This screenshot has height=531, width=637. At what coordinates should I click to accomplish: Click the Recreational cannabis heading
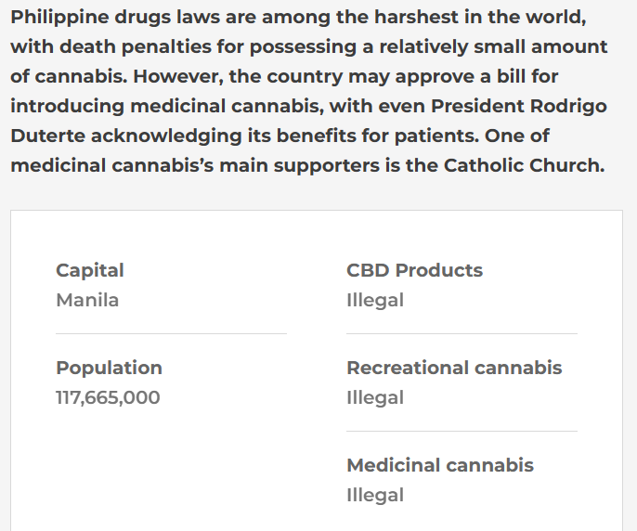coord(454,368)
